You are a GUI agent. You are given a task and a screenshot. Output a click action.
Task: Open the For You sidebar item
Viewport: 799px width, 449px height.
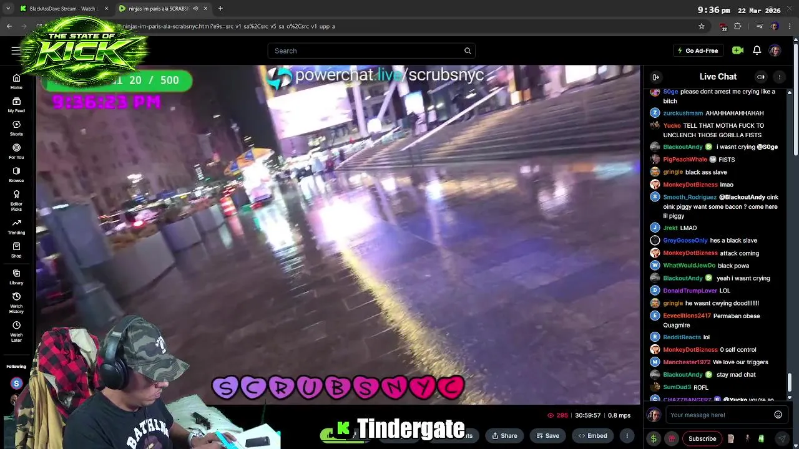tap(16, 152)
